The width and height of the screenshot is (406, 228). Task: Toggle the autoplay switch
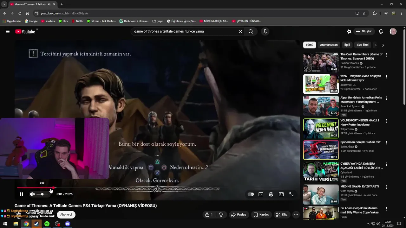pyautogui.click(x=251, y=194)
